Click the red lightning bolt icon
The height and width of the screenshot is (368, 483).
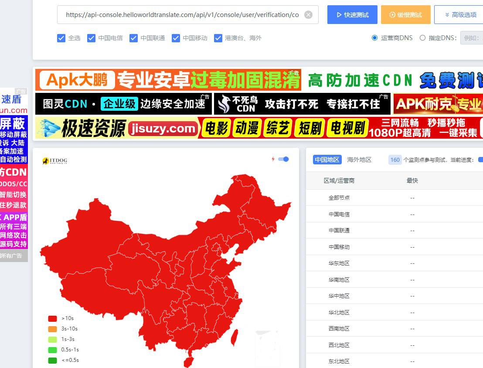point(273,159)
